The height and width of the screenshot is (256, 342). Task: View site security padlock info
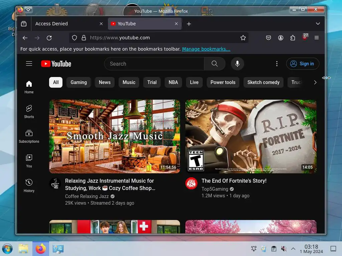coord(84,38)
